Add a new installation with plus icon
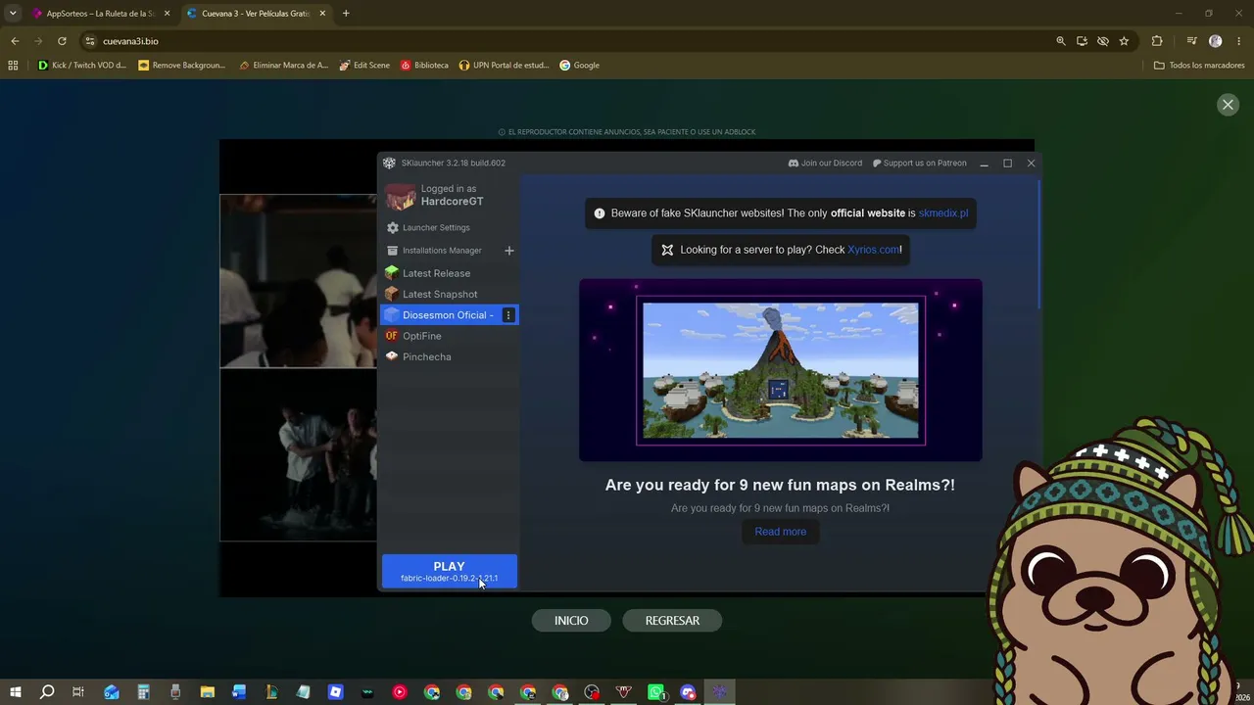The width and height of the screenshot is (1254, 705). pos(508,251)
